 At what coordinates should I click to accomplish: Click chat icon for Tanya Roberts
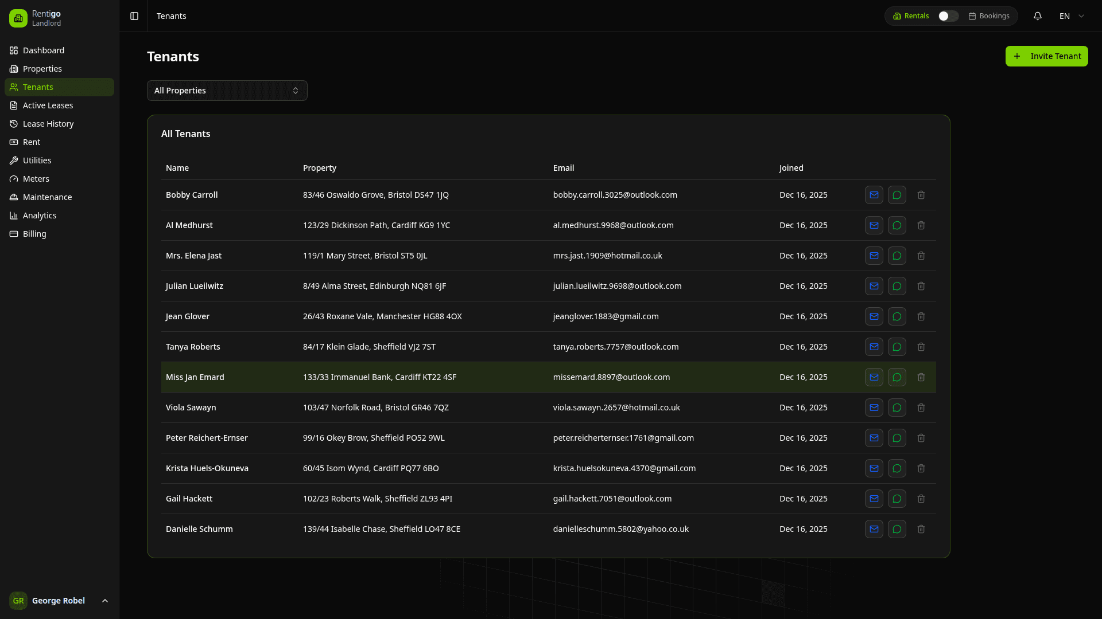897,347
